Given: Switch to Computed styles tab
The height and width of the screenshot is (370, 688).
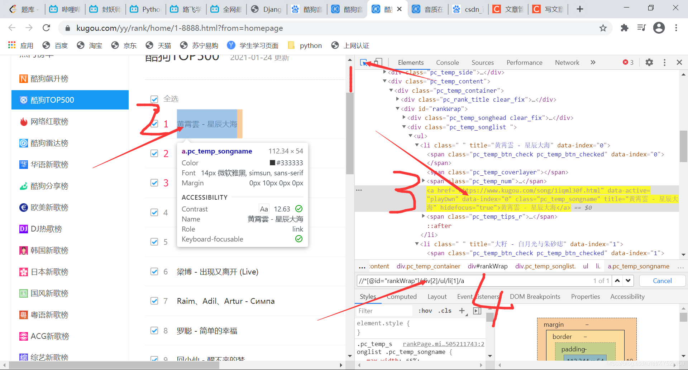Looking at the screenshot, I should (402, 297).
